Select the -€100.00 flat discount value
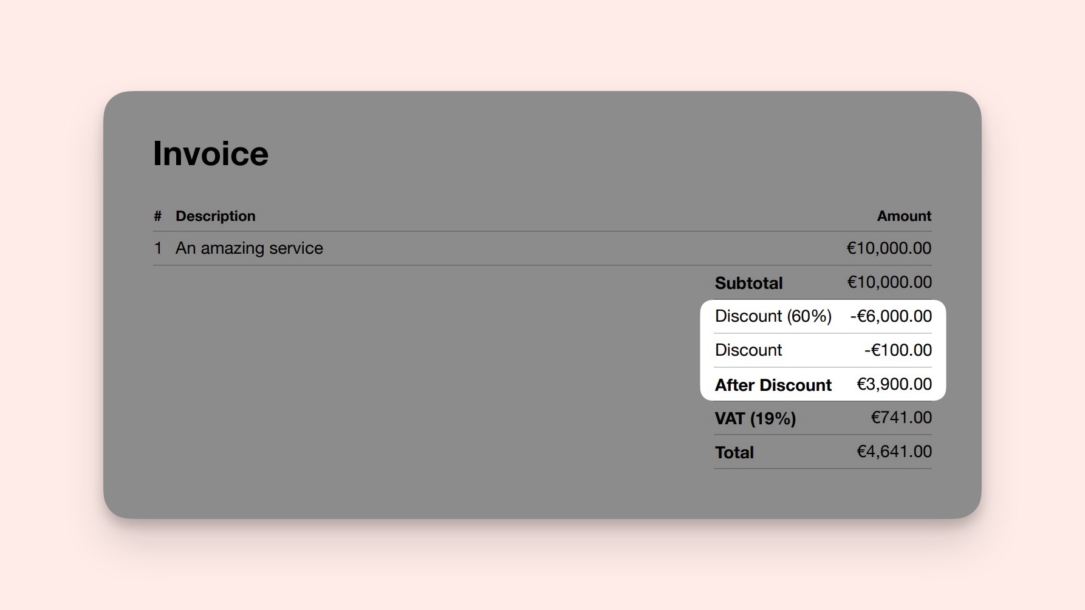Image resolution: width=1085 pixels, height=610 pixels. click(897, 350)
